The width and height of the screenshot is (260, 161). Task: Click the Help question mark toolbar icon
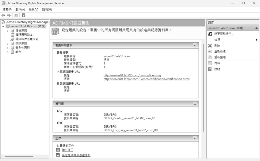24,16
